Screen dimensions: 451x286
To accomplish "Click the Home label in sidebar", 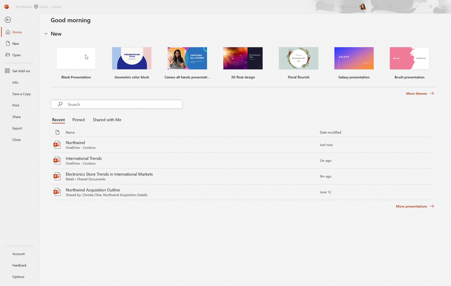I will [x=17, y=32].
